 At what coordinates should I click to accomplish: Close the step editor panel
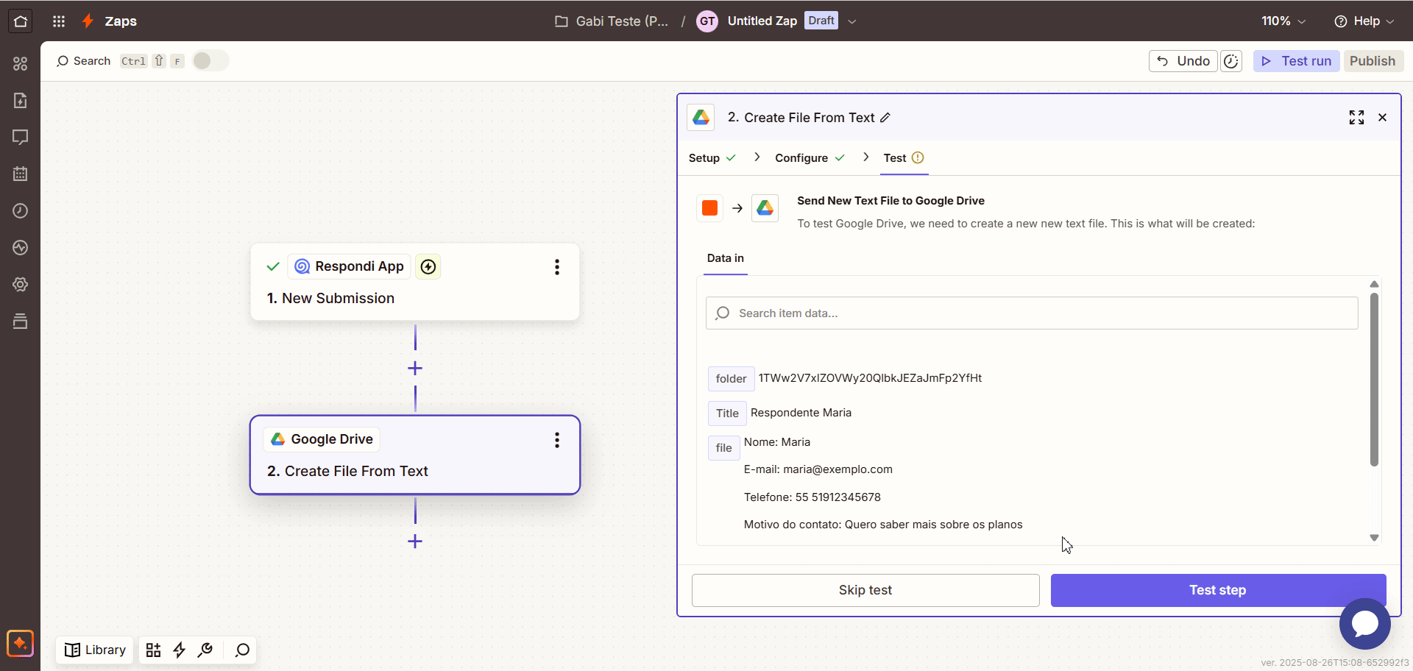(1383, 118)
